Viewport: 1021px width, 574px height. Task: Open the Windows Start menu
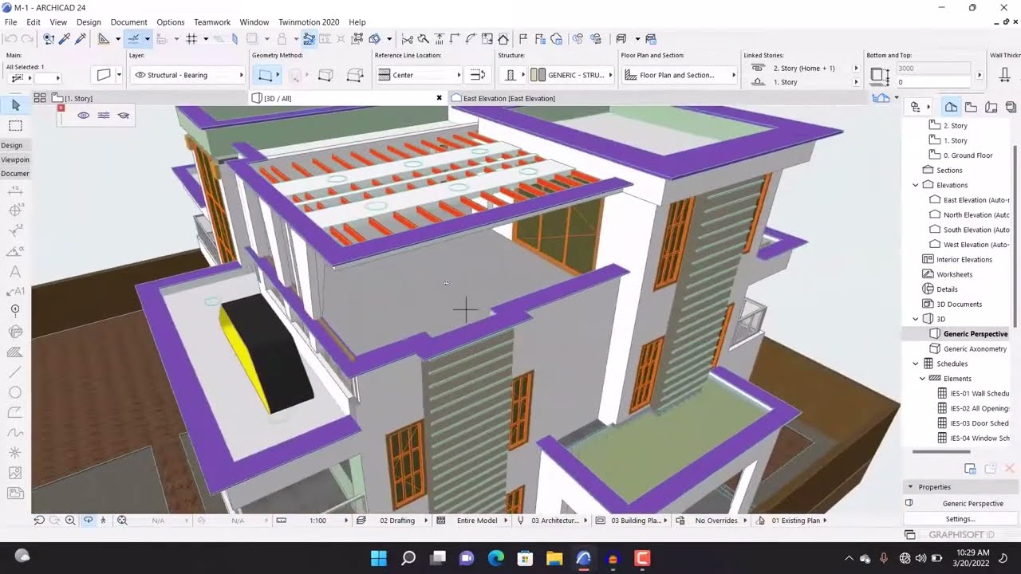[x=379, y=558]
